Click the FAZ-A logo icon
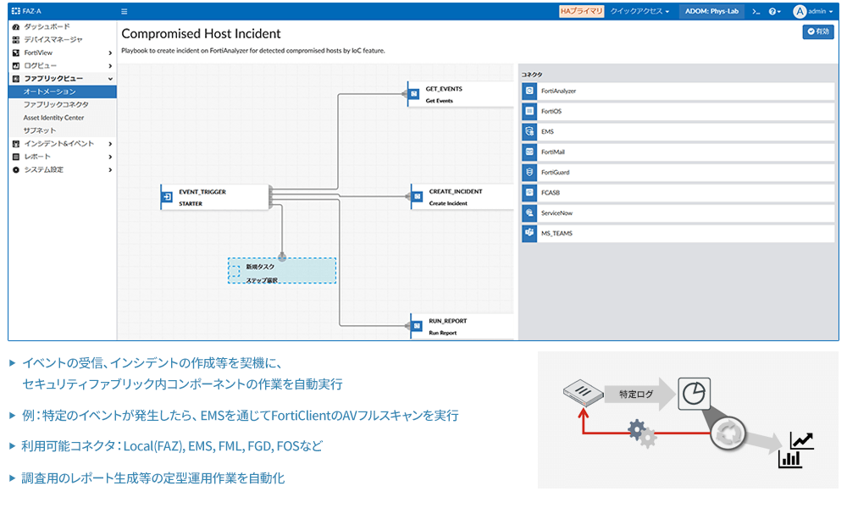This screenshot has width=847, height=508. pos(15,11)
